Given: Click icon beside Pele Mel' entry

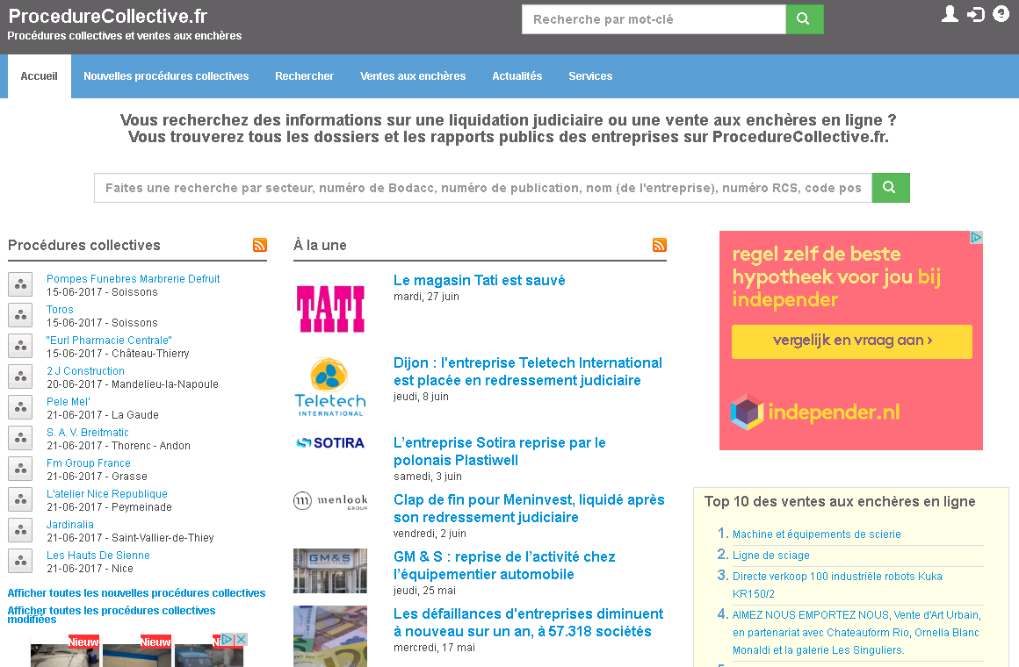Looking at the screenshot, I should click(x=20, y=407).
